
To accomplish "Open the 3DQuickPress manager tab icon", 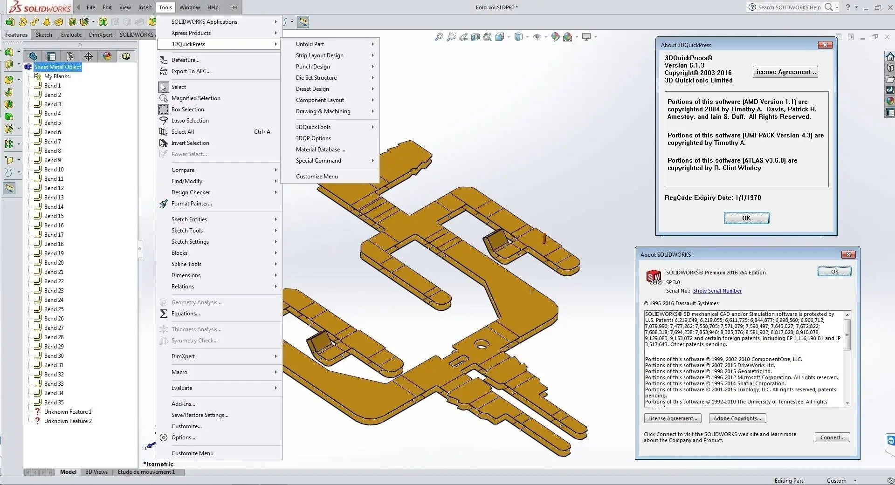I will click(126, 56).
